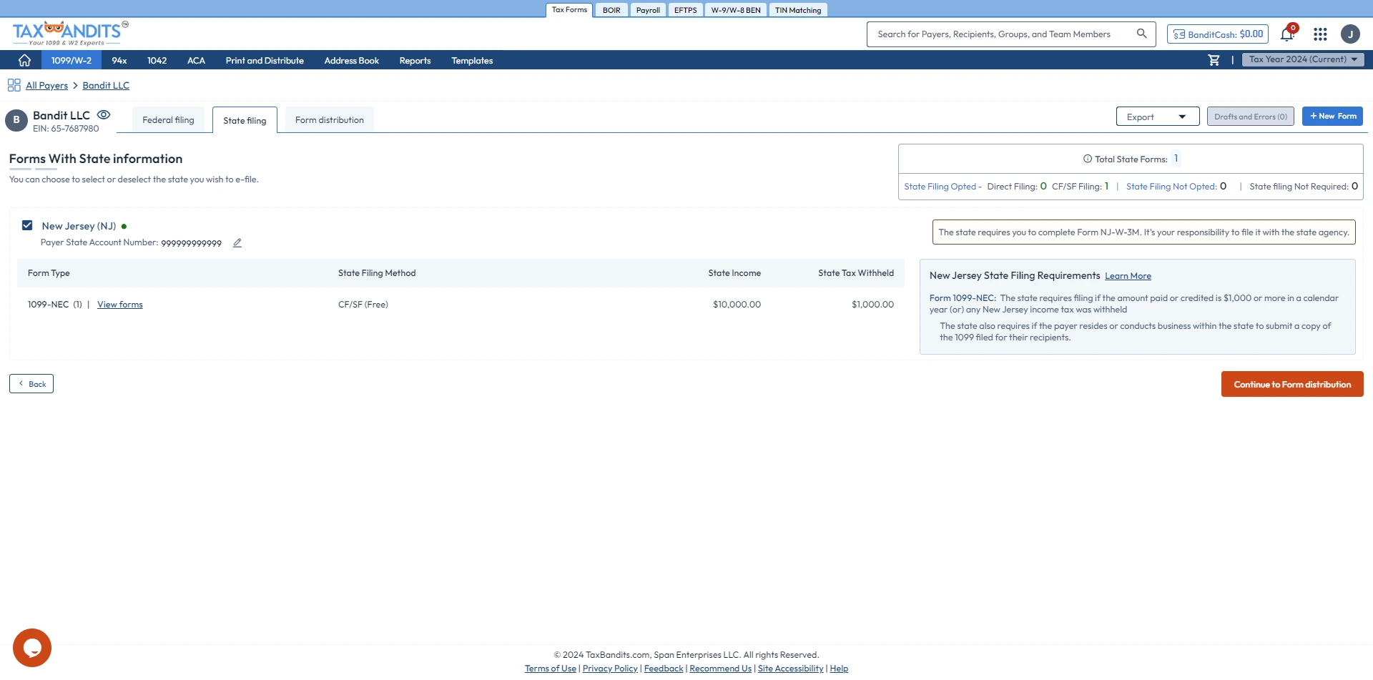Viewport: 1373px width, 680px height.
Task: Open Site Accessibility footer link
Action: pos(790,669)
